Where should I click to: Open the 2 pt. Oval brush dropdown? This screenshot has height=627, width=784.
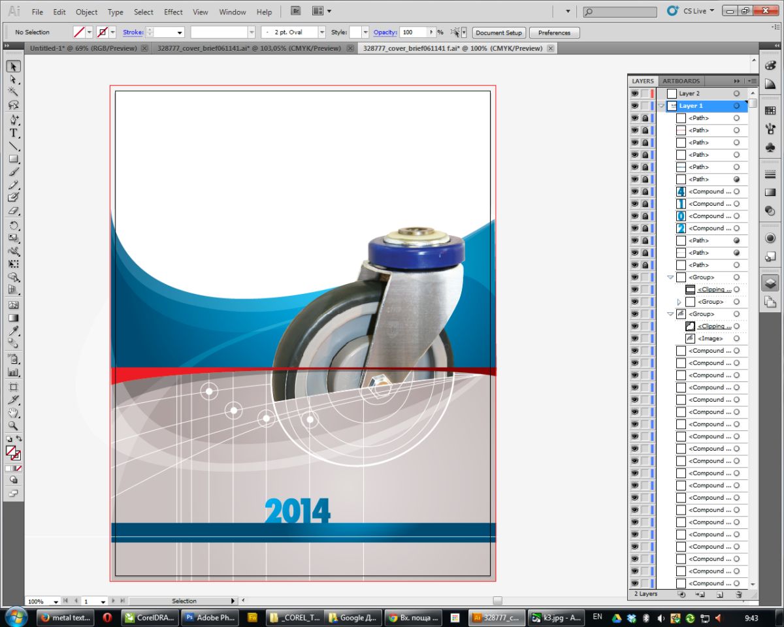click(321, 32)
